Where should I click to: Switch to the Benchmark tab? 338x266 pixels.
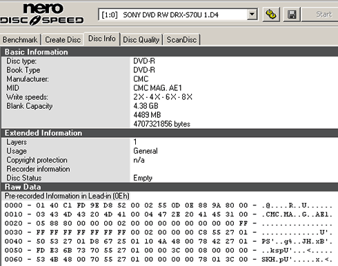click(20, 40)
